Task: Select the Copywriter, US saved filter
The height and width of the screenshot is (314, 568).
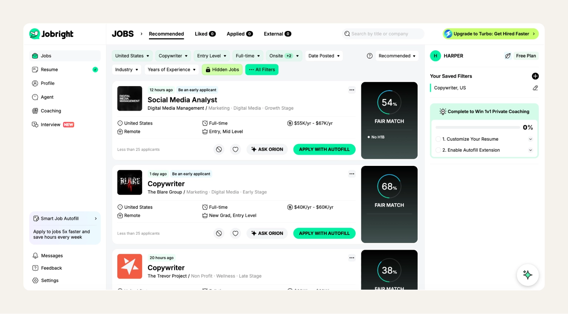Action: tap(450, 88)
